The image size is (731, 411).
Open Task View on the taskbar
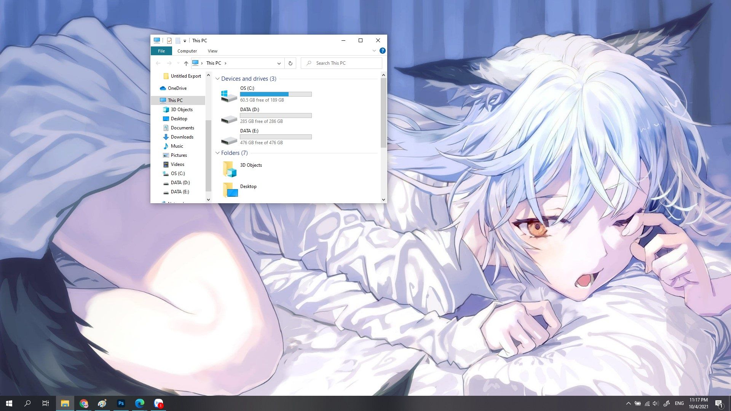46,403
